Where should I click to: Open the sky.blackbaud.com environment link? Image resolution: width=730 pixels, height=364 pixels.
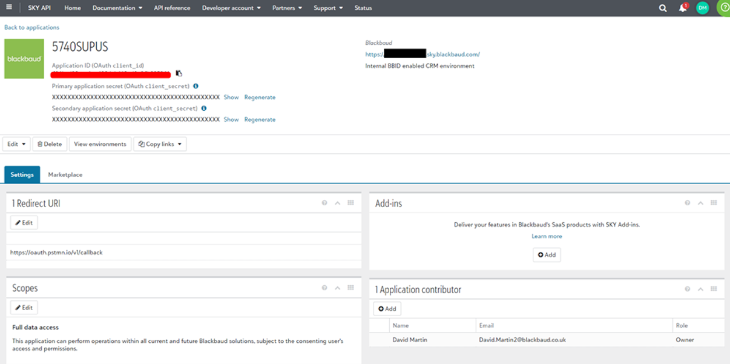pyautogui.click(x=423, y=54)
